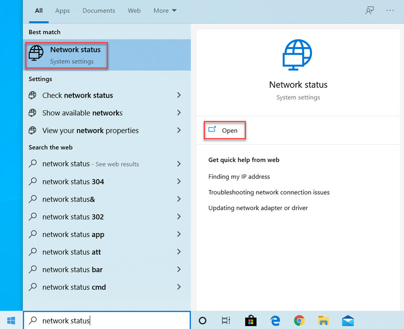Open Mail app from taskbar
The height and width of the screenshot is (329, 404).
pos(348,320)
